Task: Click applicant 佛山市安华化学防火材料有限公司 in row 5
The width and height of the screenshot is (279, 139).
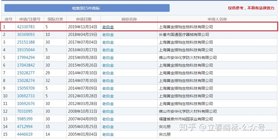Action: (x=188, y=58)
